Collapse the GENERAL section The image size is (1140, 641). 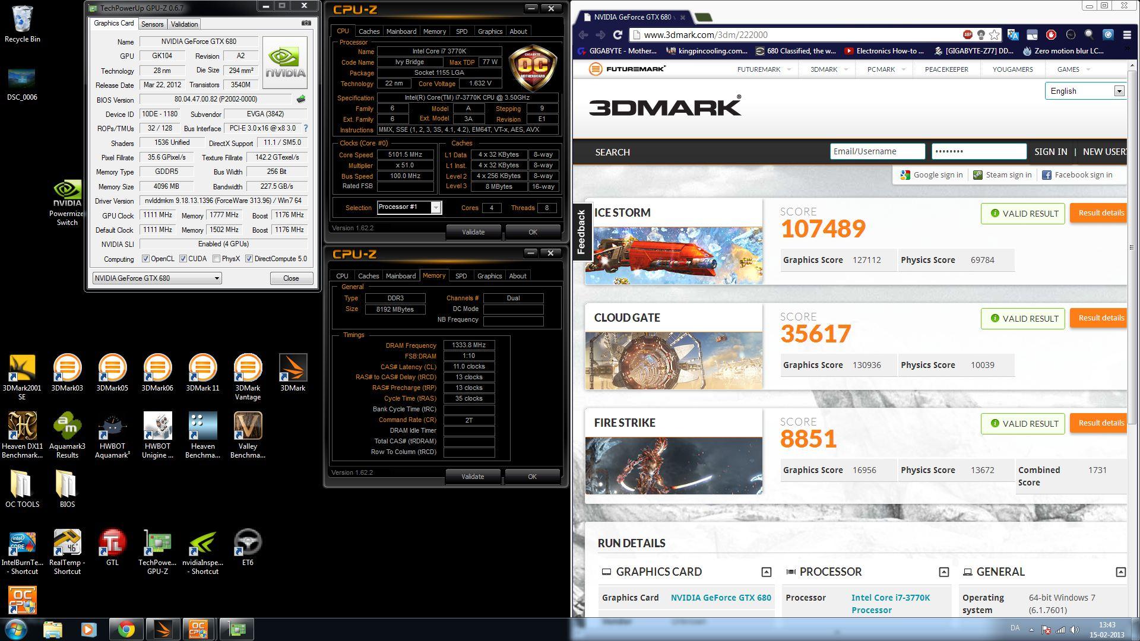pos(1120,572)
